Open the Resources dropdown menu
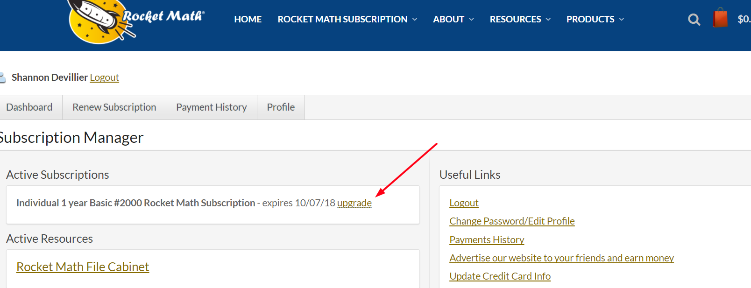The image size is (751, 288). coord(520,19)
